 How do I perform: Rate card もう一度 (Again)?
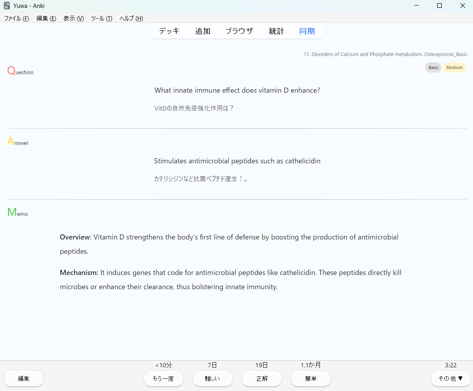[x=163, y=378]
